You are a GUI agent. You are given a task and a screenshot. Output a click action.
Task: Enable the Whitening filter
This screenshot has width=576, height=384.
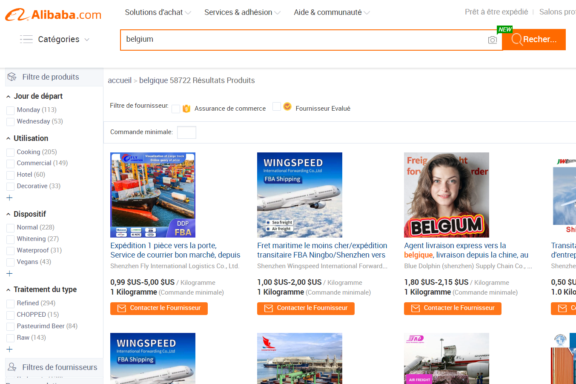(11, 239)
